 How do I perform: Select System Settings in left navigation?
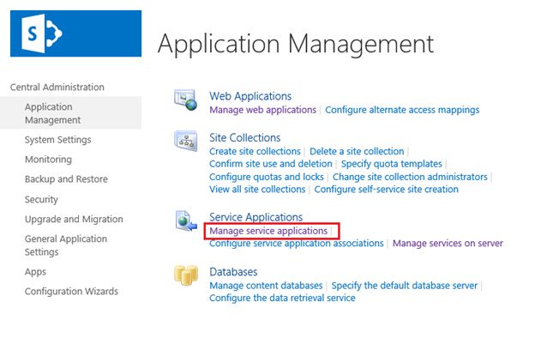point(57,140)
